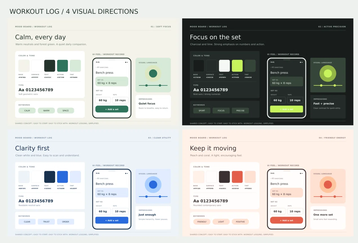This screenshot has height=243, width=358.
Task: Click the '60 kg' weight field in dark phone
Action: click(278, 100)
